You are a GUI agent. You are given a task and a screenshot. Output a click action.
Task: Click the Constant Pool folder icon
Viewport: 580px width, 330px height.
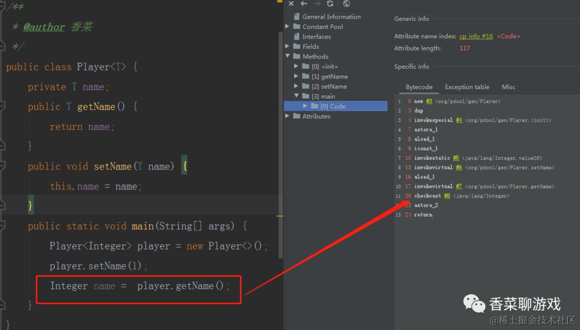point(296,26)
